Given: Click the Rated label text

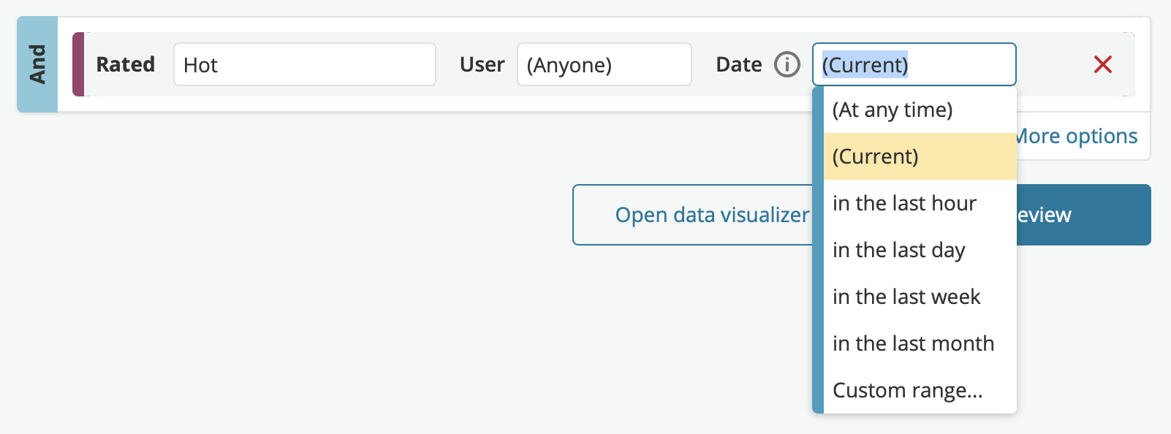Looking at the screenshot, I should pyautogui.click(x=126, y=64).
